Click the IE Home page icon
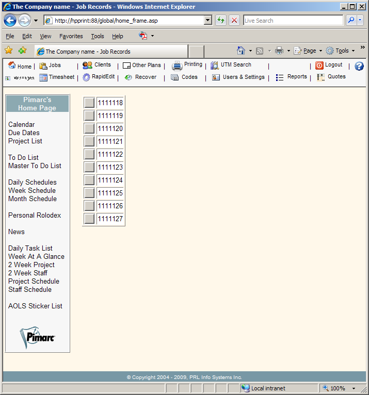 pos(241,51)
